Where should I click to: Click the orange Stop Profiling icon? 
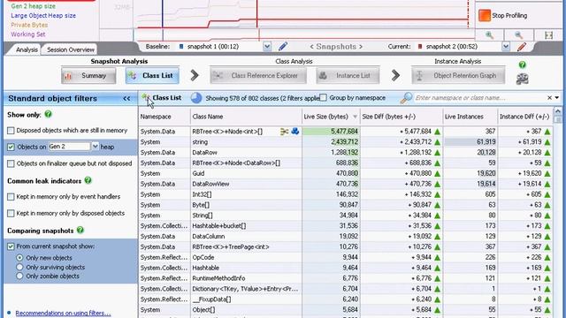(x=484, y=16)
